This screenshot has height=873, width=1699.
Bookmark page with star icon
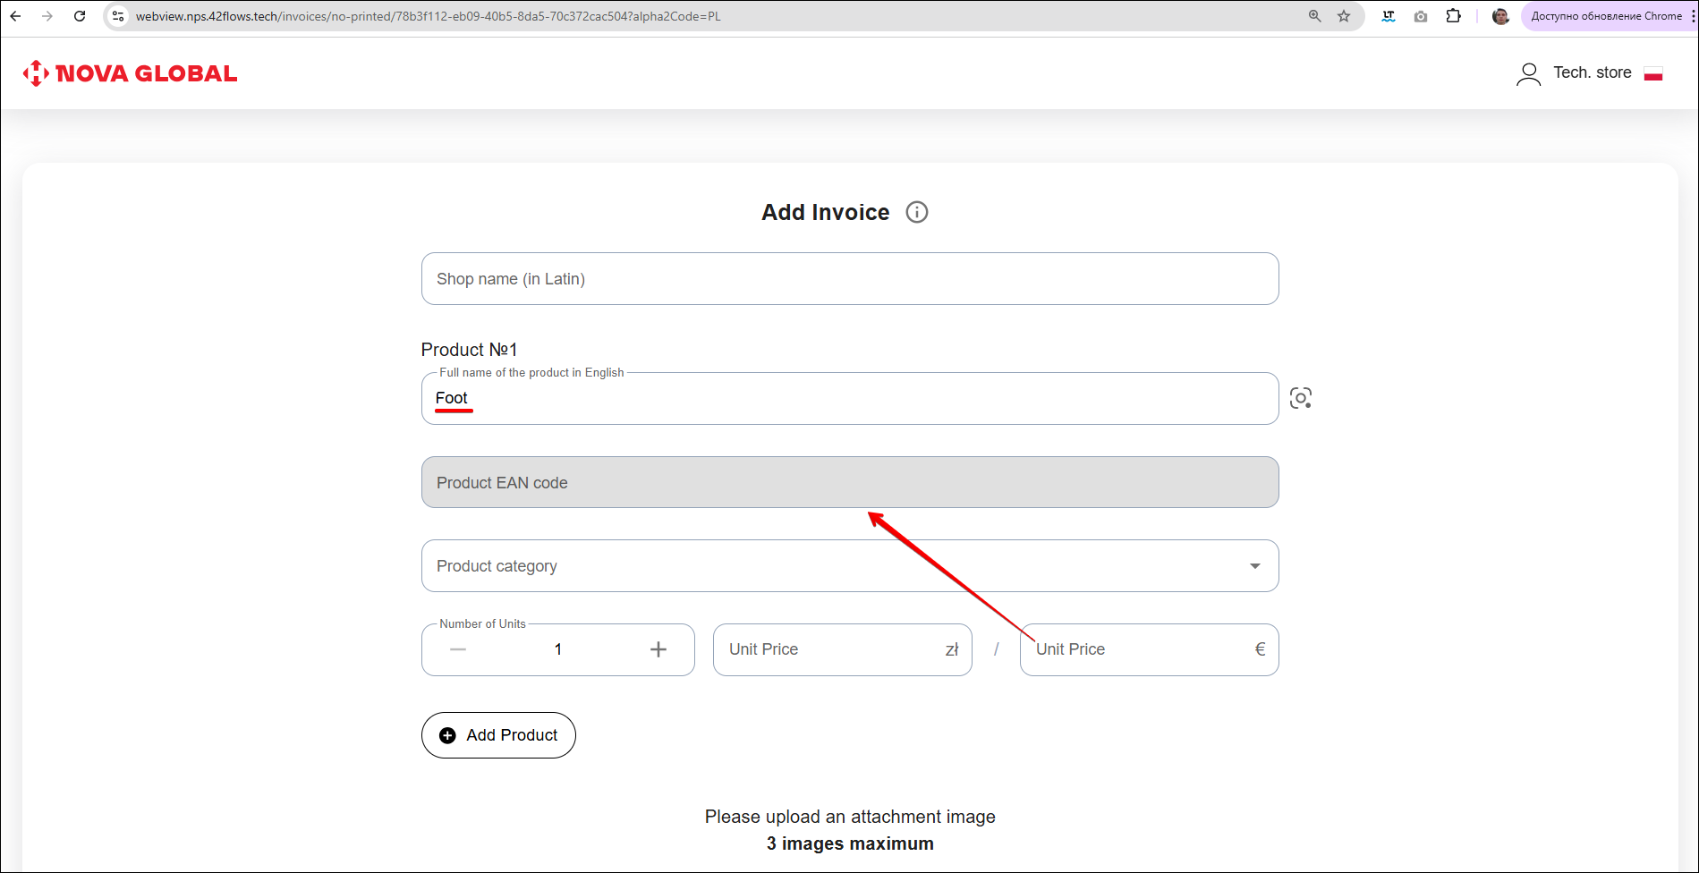coord(1343,16)
